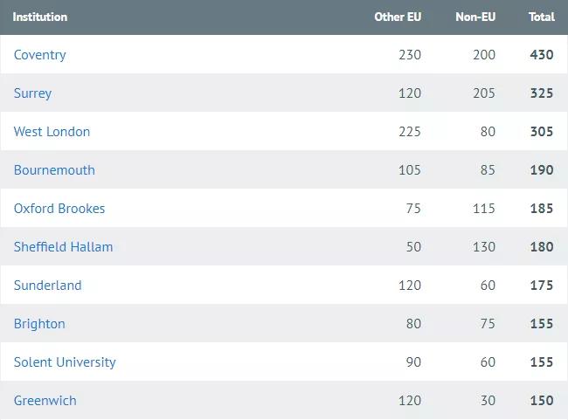
Task: Click the Institution column header
Action: click(x=40, y=17)
